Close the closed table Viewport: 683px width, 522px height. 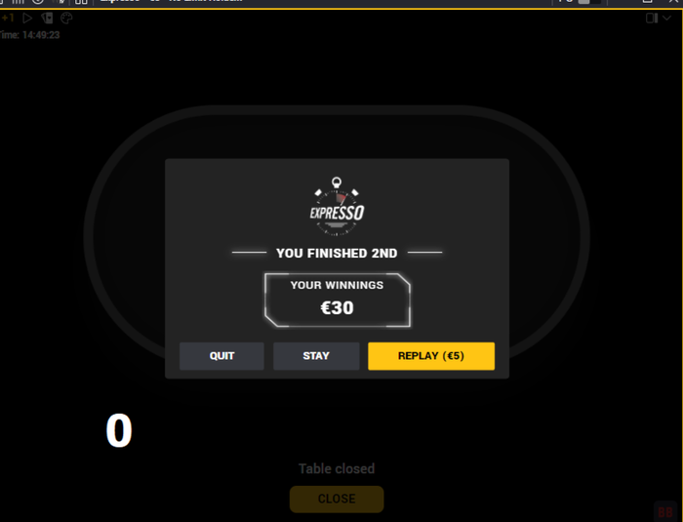click(337, 499)
